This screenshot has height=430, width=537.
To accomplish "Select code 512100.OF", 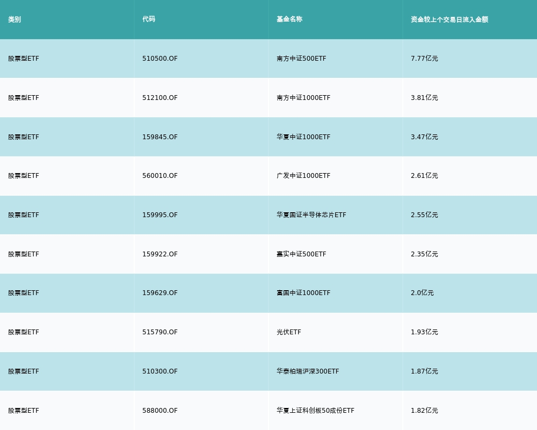I will pyautogui.click(x=160, y=98).
